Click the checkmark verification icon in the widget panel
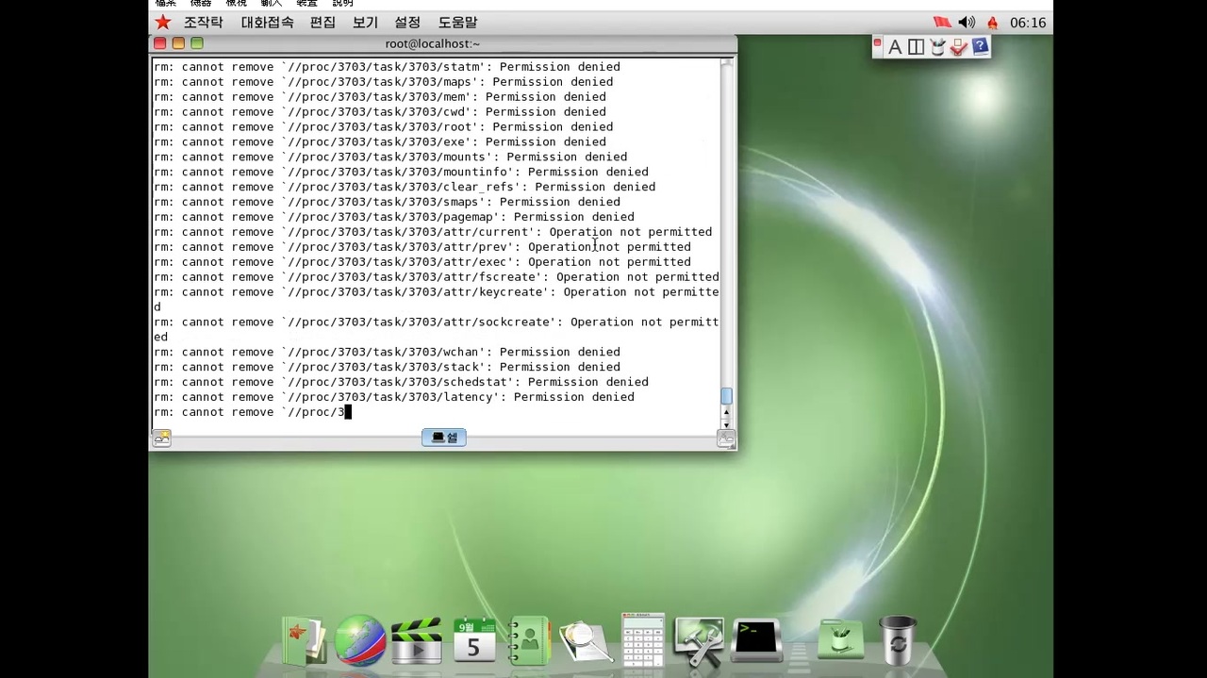 957,46
